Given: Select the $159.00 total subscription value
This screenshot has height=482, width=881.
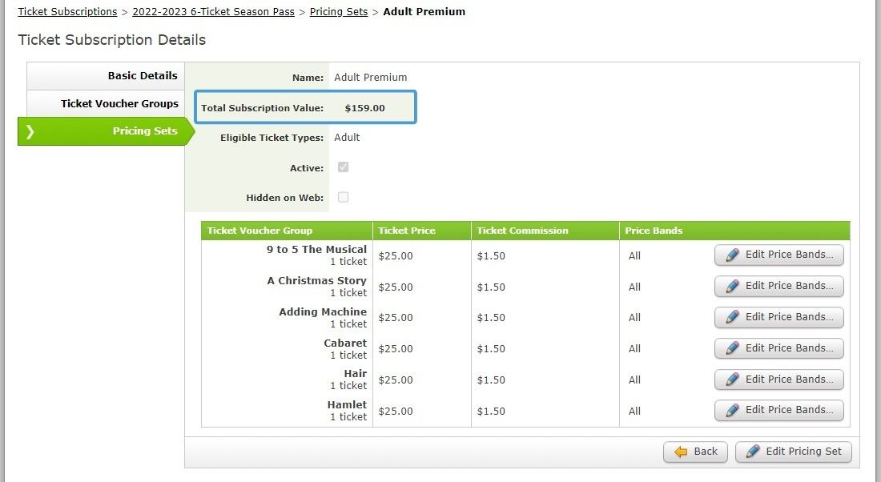Looking at the screenshot, I should [364, 108].
